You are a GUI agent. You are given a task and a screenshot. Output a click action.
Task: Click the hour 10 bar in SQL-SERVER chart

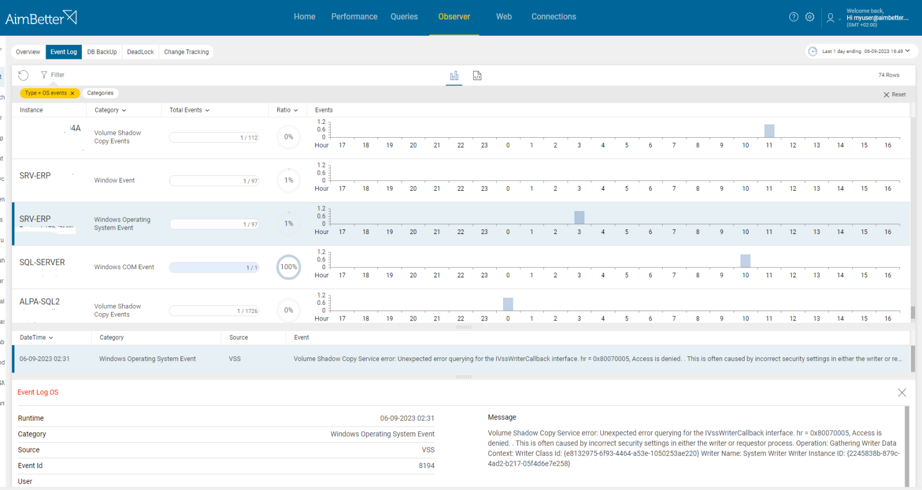[746, 261]
